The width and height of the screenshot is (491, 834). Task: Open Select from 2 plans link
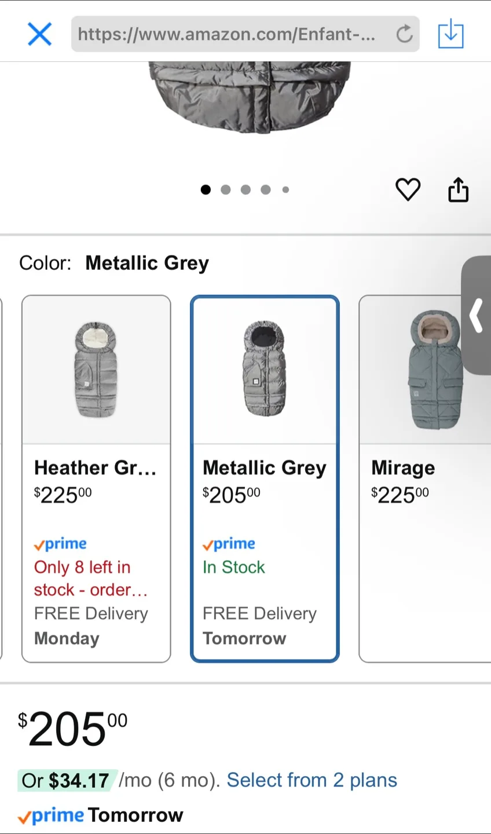click(312, 780)
